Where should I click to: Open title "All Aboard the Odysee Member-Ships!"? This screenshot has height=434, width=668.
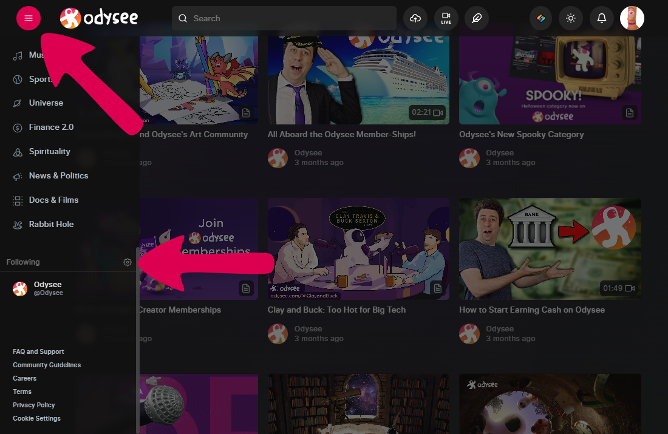tap(342, 134)
